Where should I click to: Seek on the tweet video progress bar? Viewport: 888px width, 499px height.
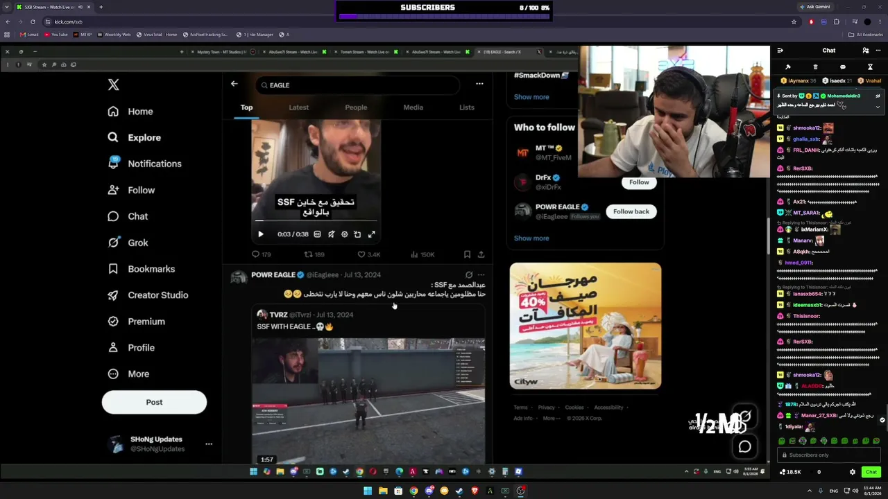[x=316, y=221]
